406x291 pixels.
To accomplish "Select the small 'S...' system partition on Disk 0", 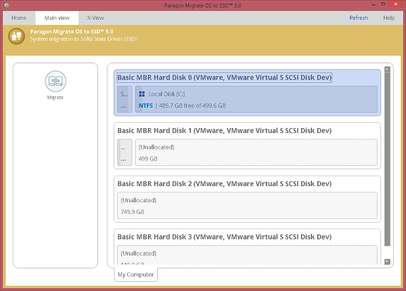I will 125,99.
